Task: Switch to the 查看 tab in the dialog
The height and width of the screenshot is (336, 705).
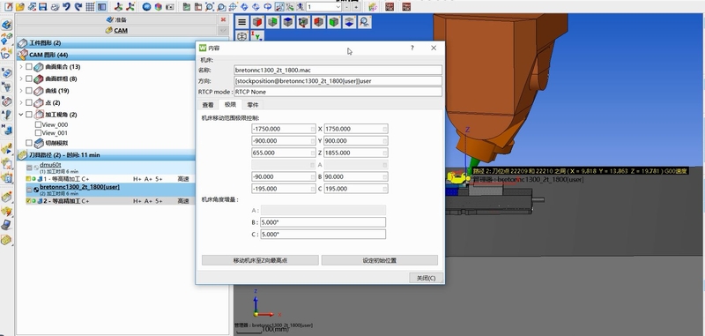Action: pos(208,104)
